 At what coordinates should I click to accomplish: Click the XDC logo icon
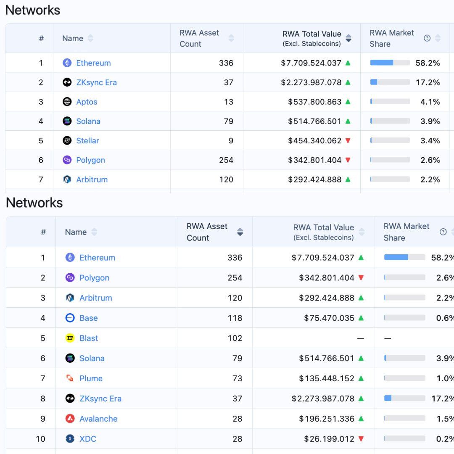coord(70,439)
